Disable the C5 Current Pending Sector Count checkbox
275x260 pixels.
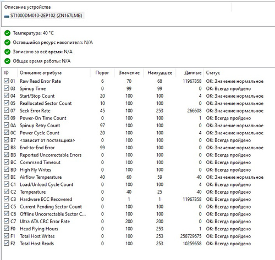7,206
